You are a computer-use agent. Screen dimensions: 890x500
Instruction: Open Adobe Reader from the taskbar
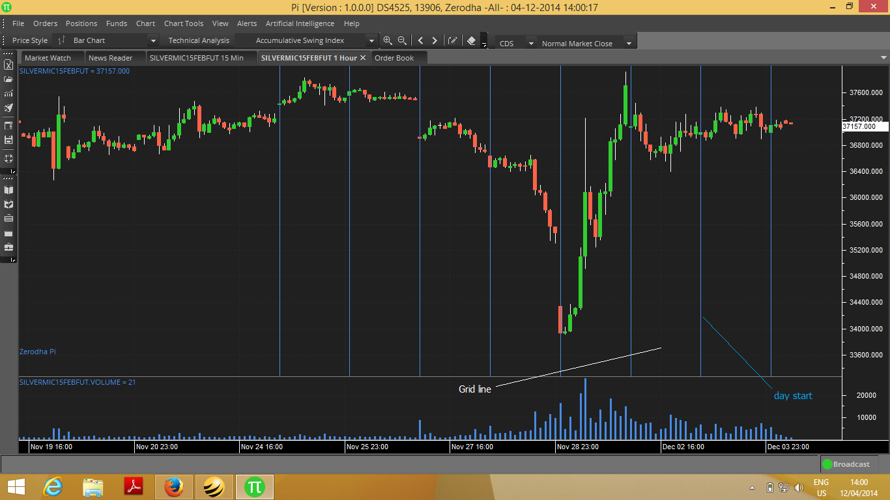point(134,486)
